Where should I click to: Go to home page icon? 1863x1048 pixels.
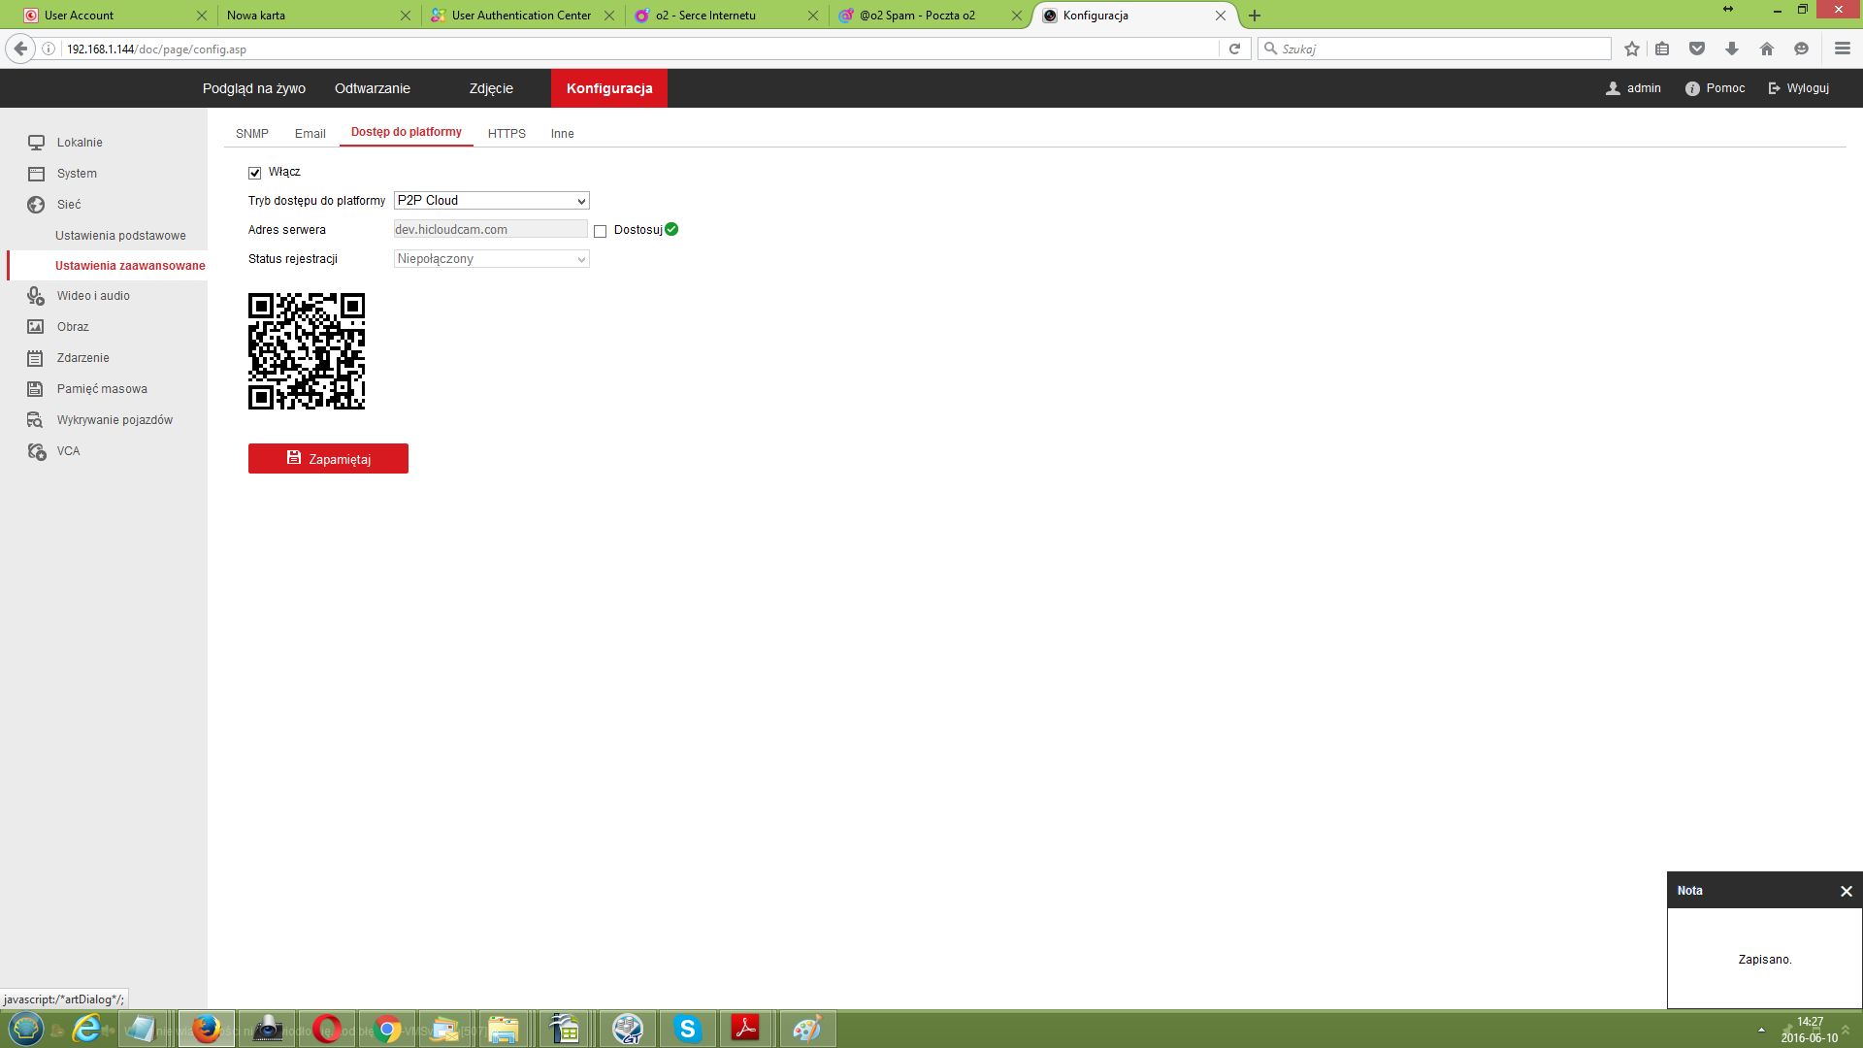[x=1767, y=49]
